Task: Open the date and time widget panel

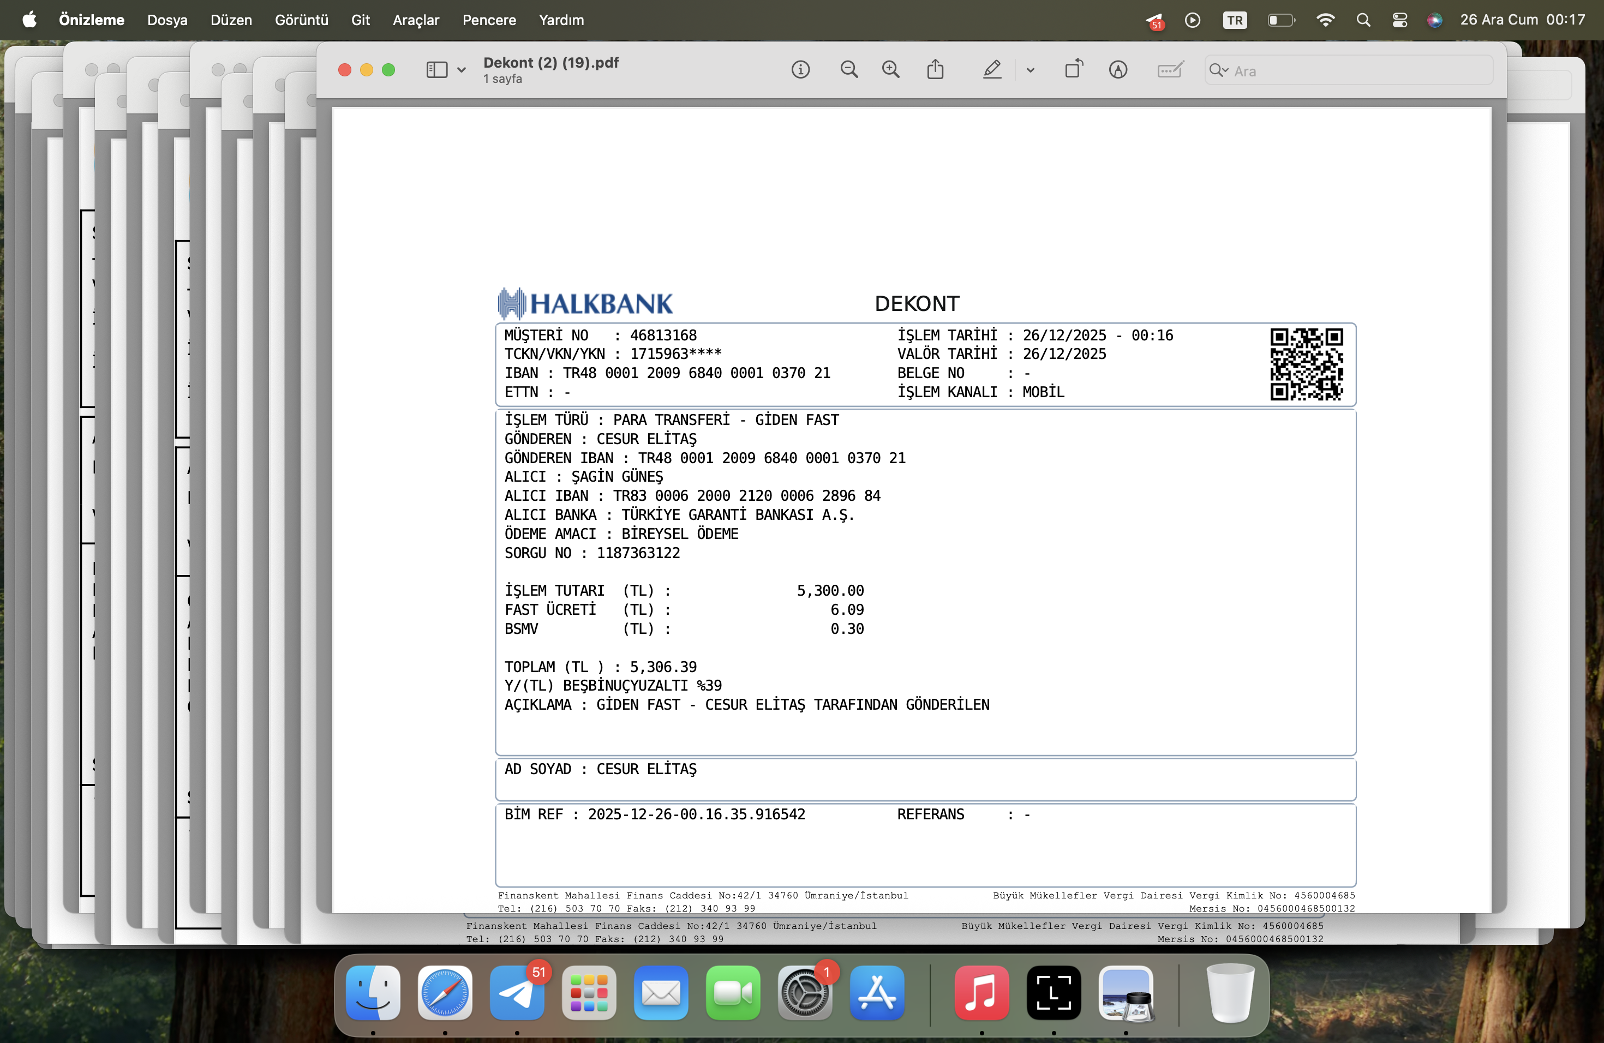Action: (x=1523, y=20)
